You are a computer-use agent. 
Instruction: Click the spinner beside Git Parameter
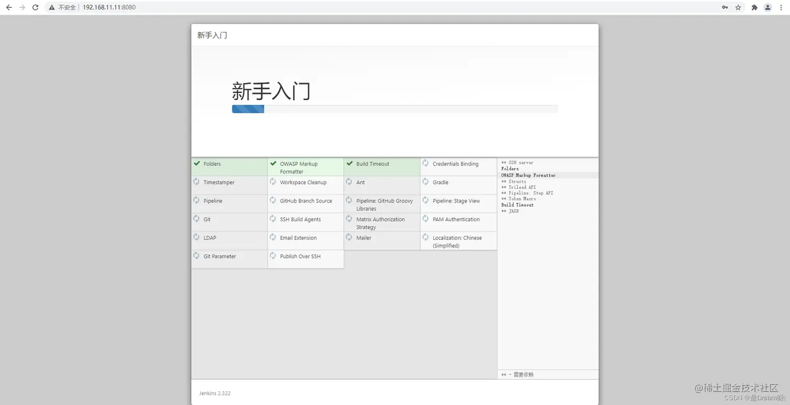click(x=196, y=256)
